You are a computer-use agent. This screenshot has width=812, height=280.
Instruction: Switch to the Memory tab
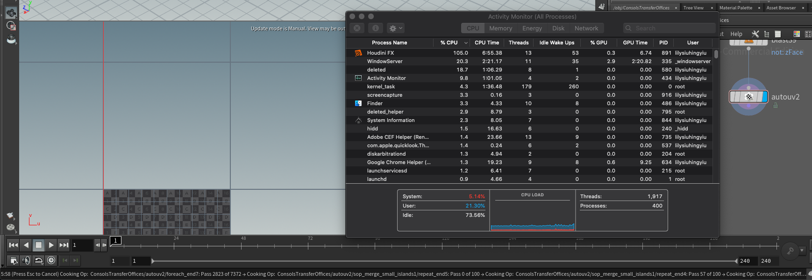point(501,28)
